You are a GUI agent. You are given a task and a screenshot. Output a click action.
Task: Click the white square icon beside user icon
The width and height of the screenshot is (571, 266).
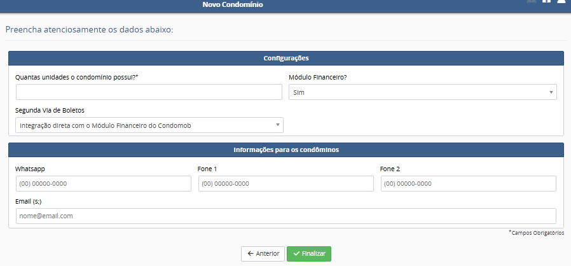(547, 2)
